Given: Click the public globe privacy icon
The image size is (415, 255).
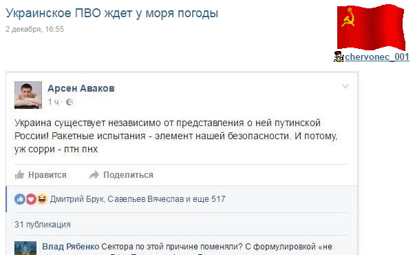Looking at the screenshot, I should [70, 102].
